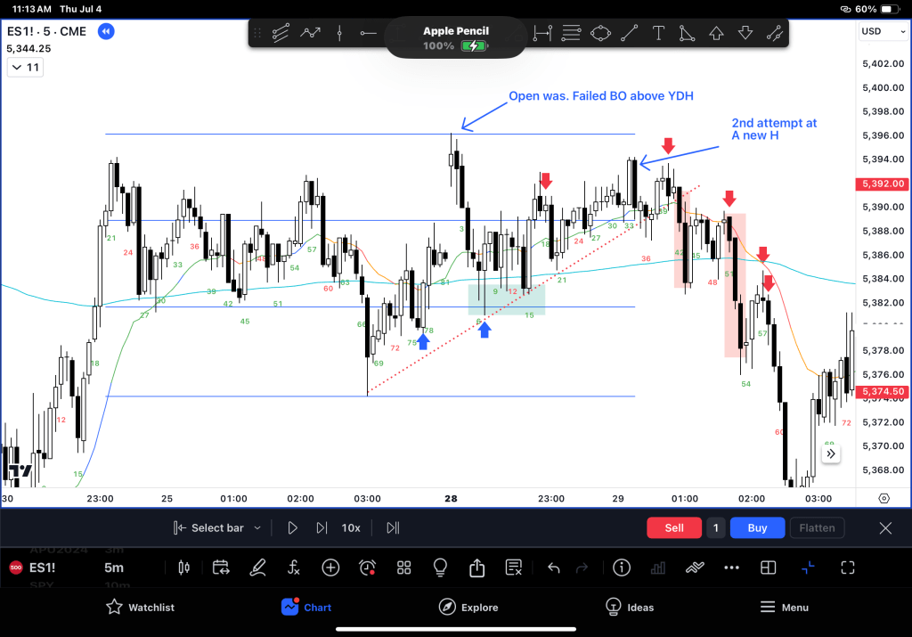Tap the share chart icon

click(476, 568)
